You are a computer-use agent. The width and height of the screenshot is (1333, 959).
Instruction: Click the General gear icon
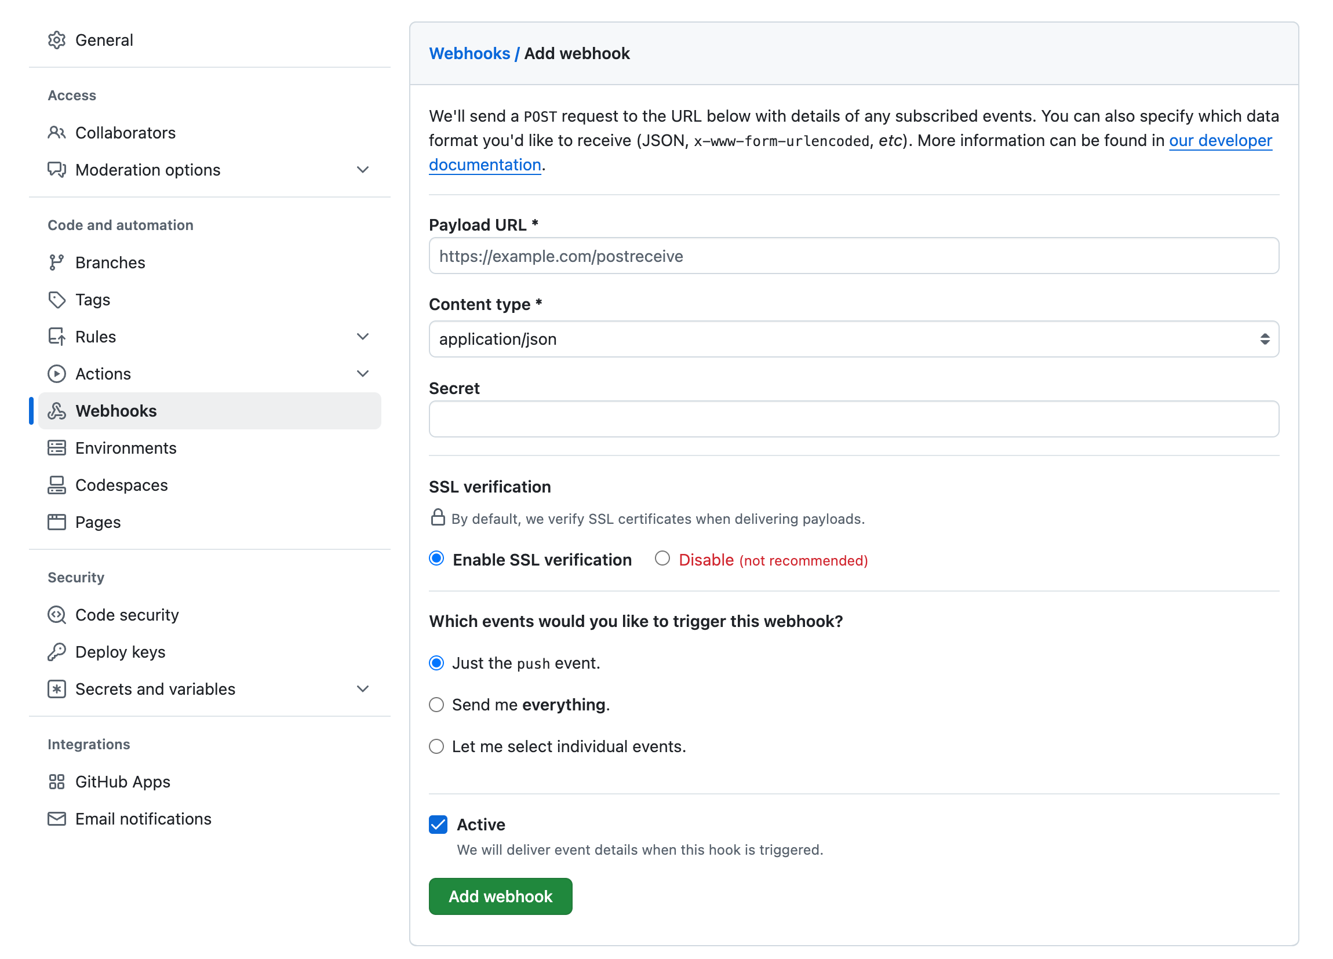coord(56,40)
